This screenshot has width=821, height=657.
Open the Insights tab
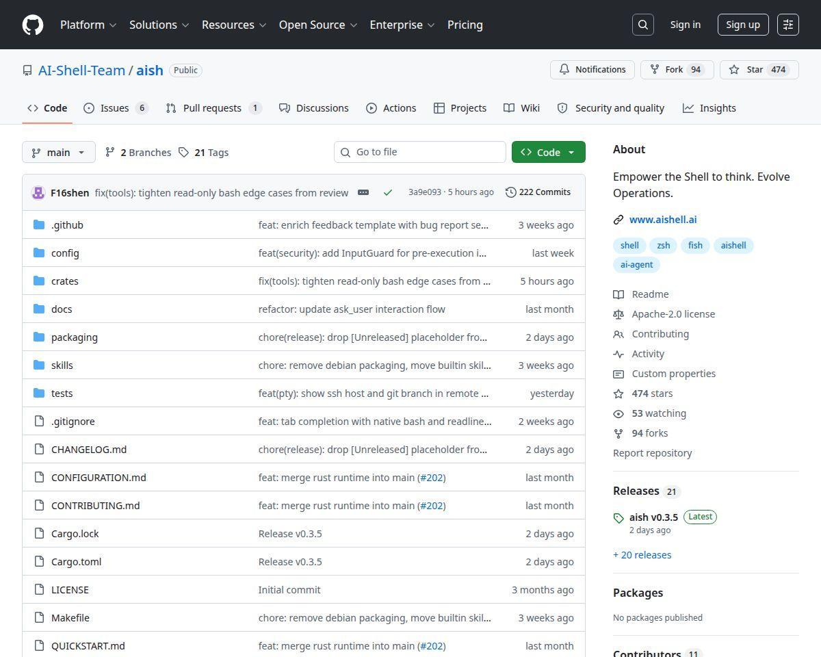(x=709, y=108)
